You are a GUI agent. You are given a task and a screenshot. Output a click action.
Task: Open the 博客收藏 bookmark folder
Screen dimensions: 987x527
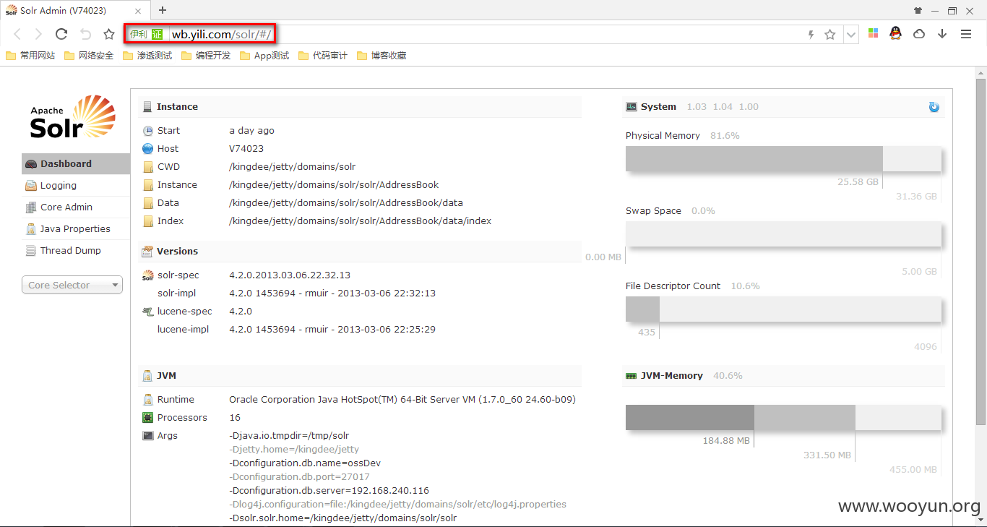(382, 56)
